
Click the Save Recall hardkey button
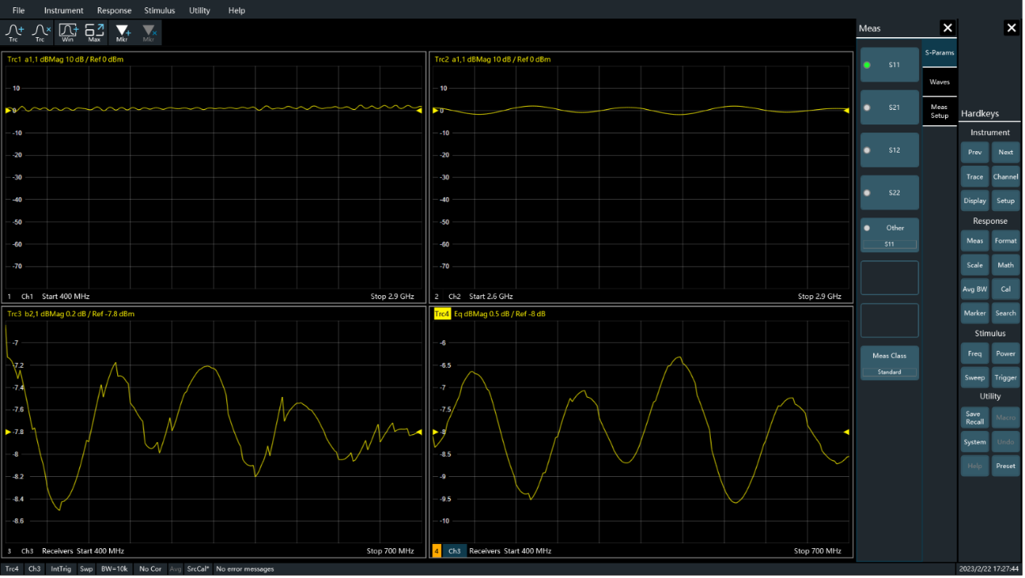(x=975, y=418)
